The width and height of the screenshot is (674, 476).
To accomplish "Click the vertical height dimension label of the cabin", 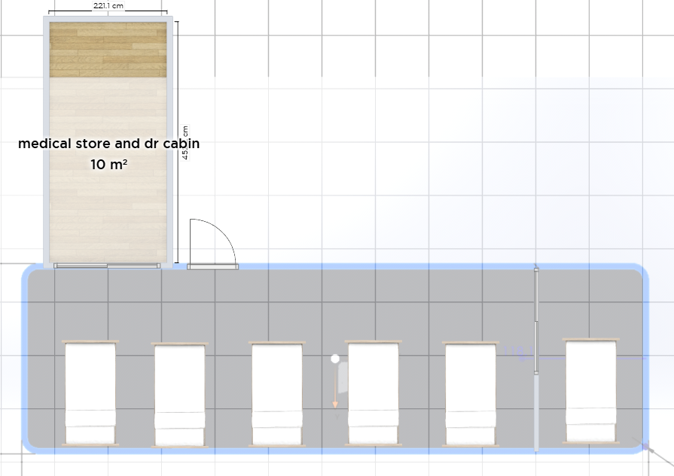I will pyautogui.click(x=185, y=143).
